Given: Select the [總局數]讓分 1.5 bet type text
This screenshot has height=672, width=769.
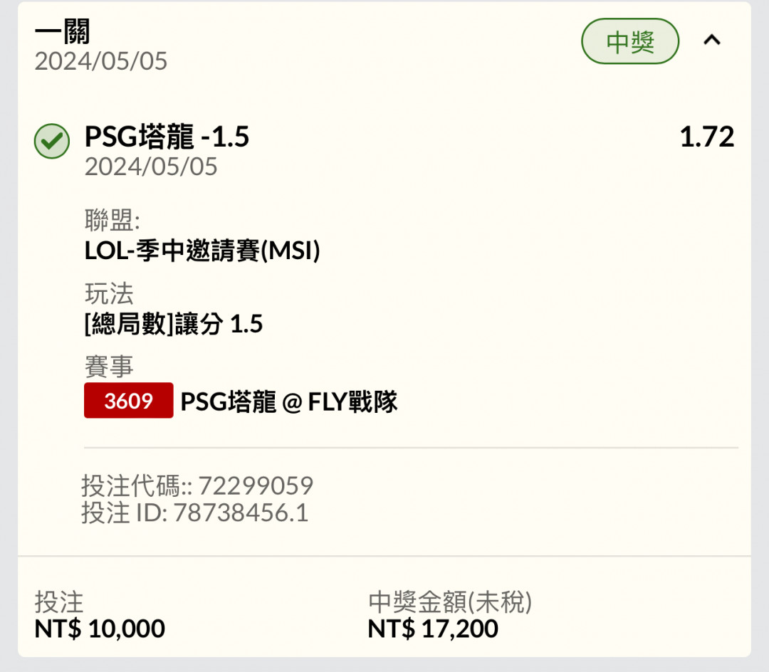Looking at the screenshot, I should tap(174, 324).
